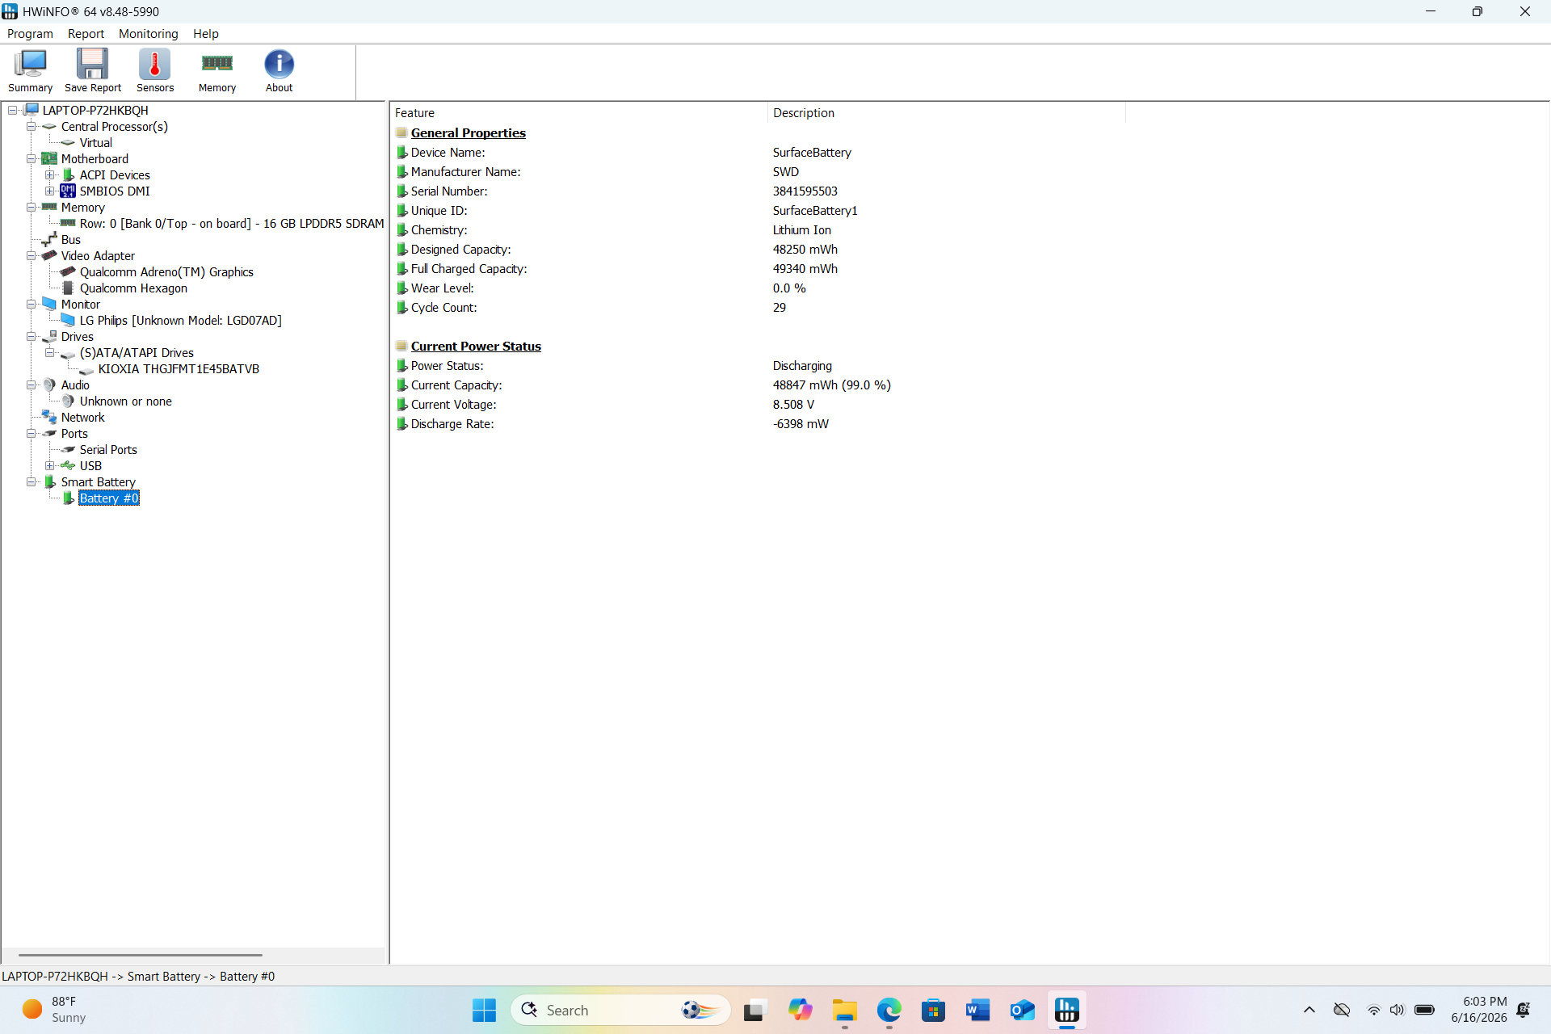Click the USB connector icon

coord(69,466)
